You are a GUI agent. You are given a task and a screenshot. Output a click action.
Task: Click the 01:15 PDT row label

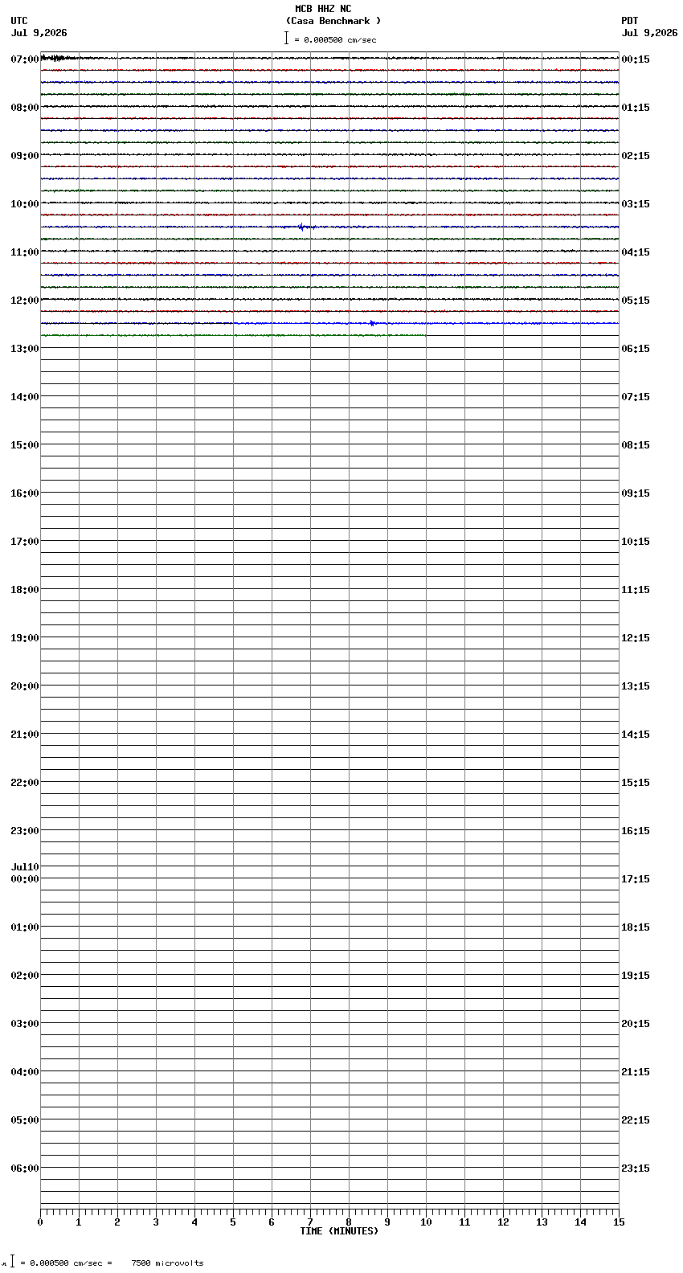point(636,108)
